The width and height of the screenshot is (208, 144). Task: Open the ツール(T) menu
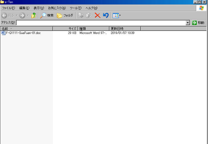coord(76,8)
